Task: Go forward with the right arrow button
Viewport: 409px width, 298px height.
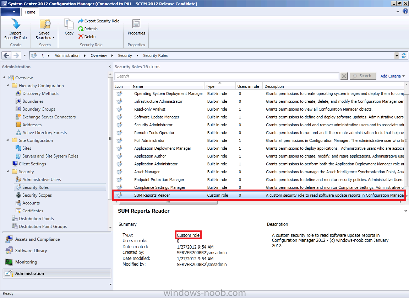Action: [x=16, y=55]
